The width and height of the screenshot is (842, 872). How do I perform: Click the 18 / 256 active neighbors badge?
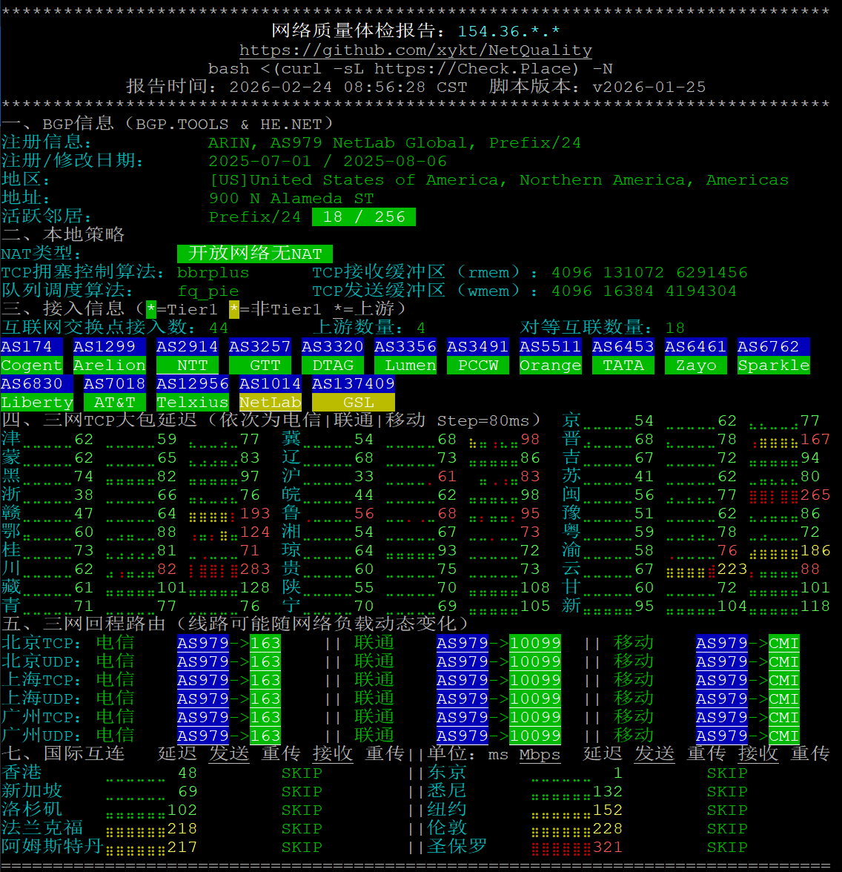[x=364, y=217]
